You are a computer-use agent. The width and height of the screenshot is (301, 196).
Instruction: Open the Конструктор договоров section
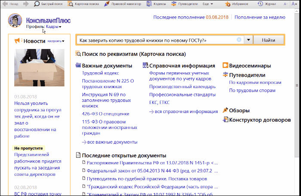pos(260,120)
